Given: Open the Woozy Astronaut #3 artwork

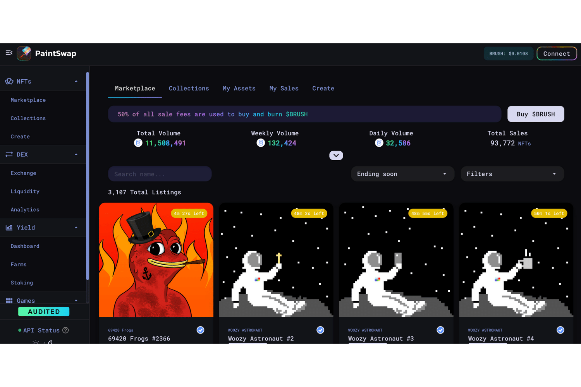Looking at the screenshot, I should tap(396, 260).
